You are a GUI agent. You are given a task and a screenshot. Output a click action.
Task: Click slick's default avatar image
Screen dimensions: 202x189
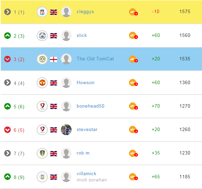(x=66, y=36)
